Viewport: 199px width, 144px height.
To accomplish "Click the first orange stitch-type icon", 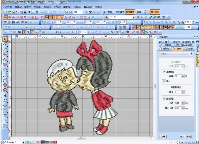I will coord(6,17).
